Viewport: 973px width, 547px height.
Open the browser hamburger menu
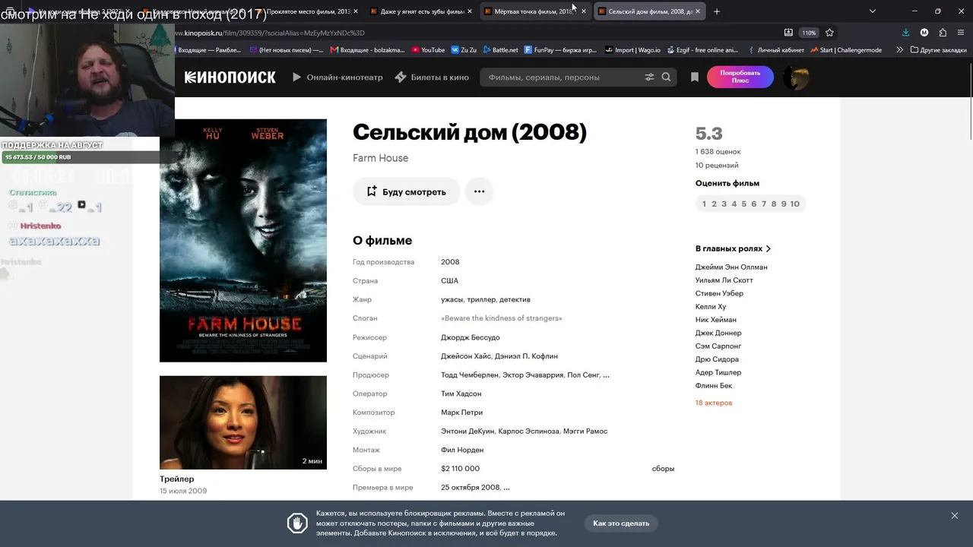point(961,33)
